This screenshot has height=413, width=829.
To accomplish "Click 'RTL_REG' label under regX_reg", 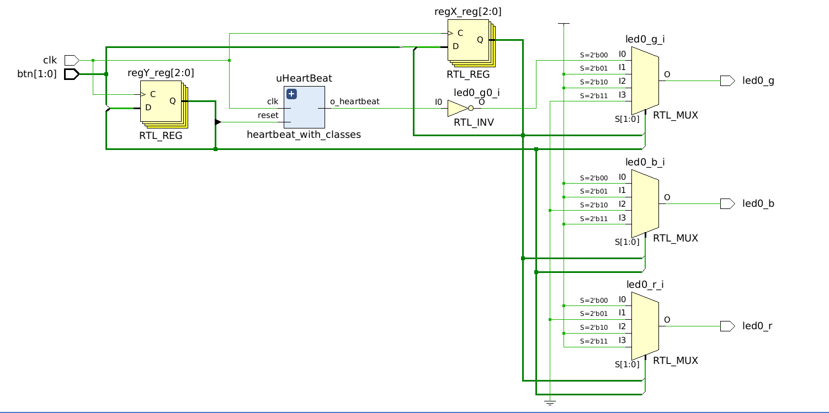I will click(x=468, y=74).
